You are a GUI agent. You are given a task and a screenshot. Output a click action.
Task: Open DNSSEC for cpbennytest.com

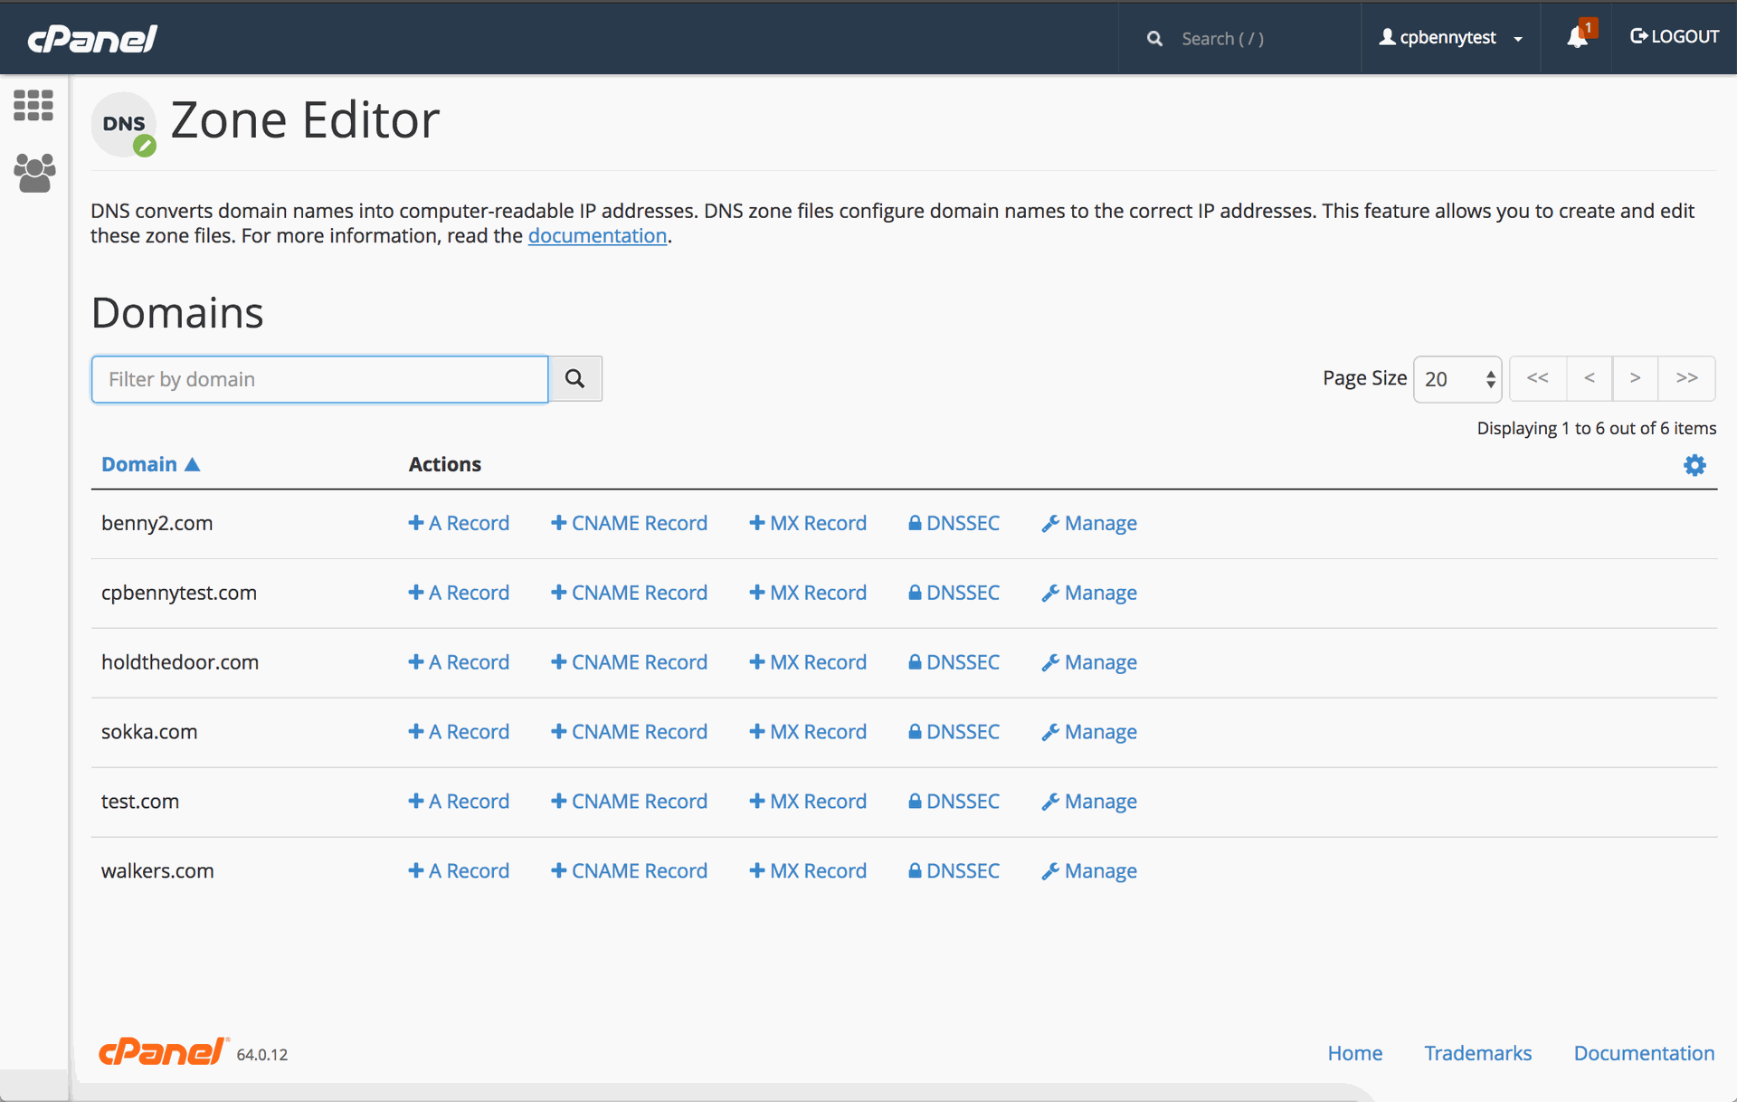[x=954, y=593]
